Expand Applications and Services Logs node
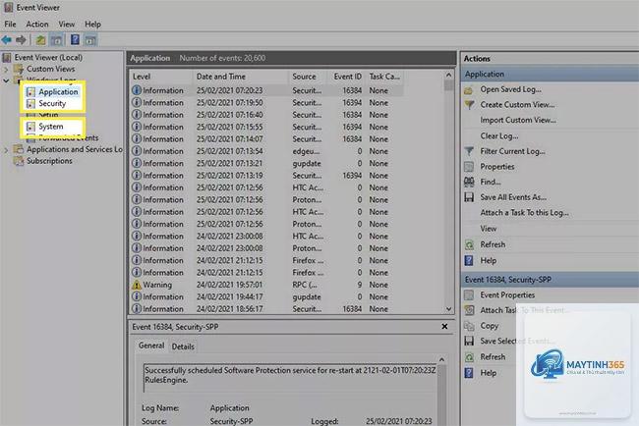The width and height of the screenshot is (639, 426). coord(6,150)
